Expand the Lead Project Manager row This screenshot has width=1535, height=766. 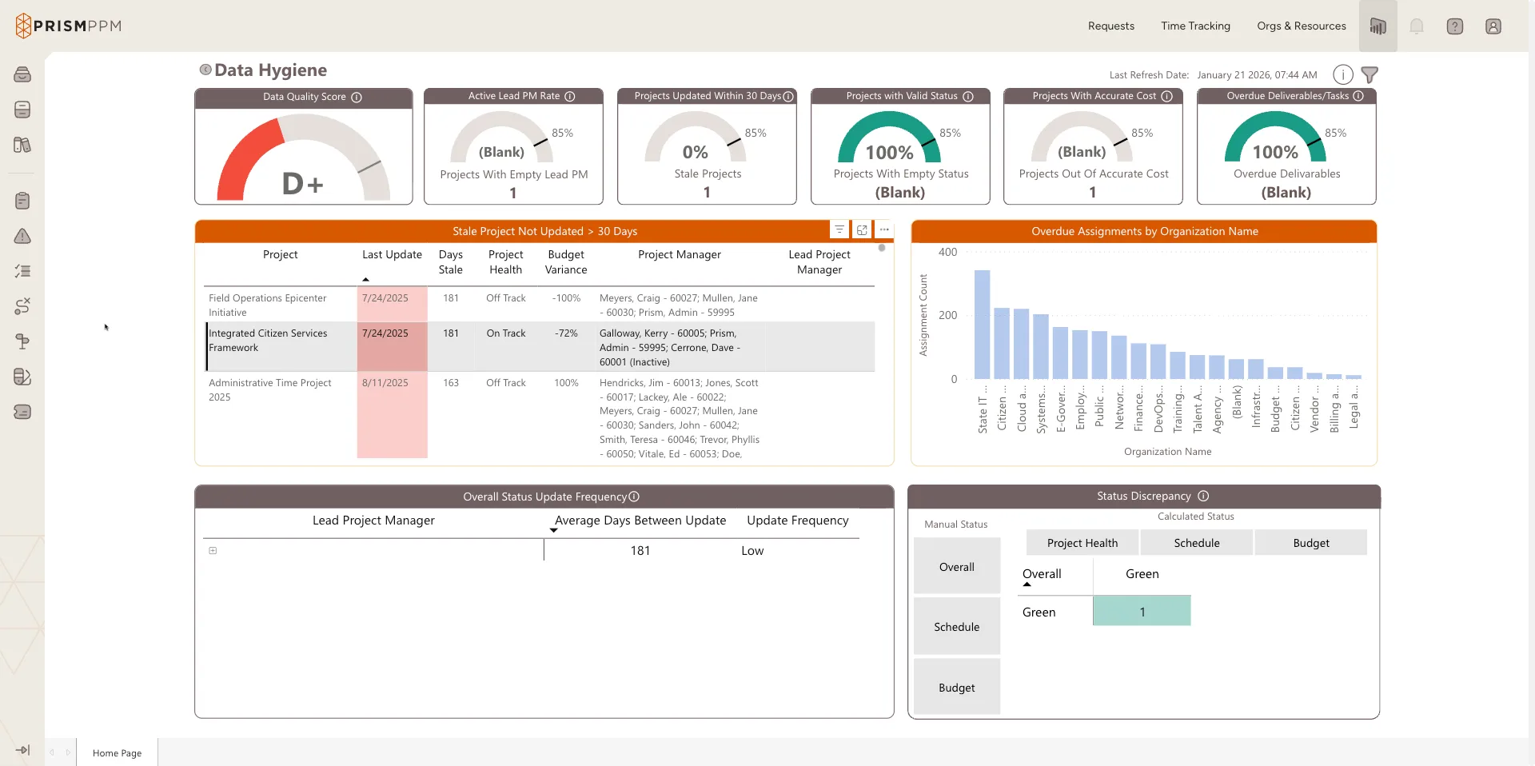pyautogui.click(x=213, y=550)
